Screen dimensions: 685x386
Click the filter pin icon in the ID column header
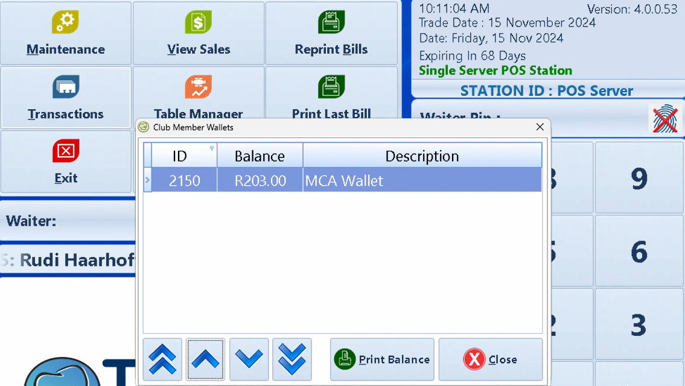[211, 147]
